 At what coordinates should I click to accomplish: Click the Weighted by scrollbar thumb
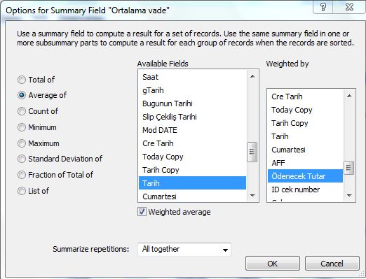(349, 168)
